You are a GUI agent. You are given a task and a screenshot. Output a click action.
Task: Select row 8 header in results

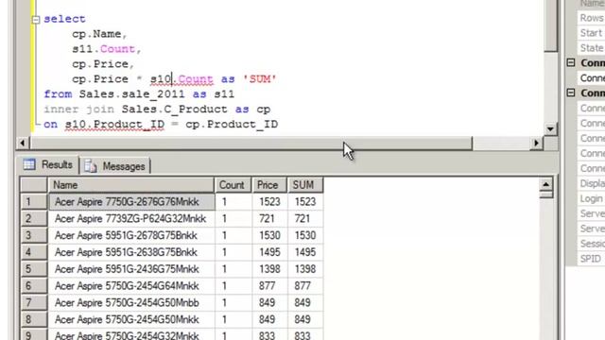point(34,319)
